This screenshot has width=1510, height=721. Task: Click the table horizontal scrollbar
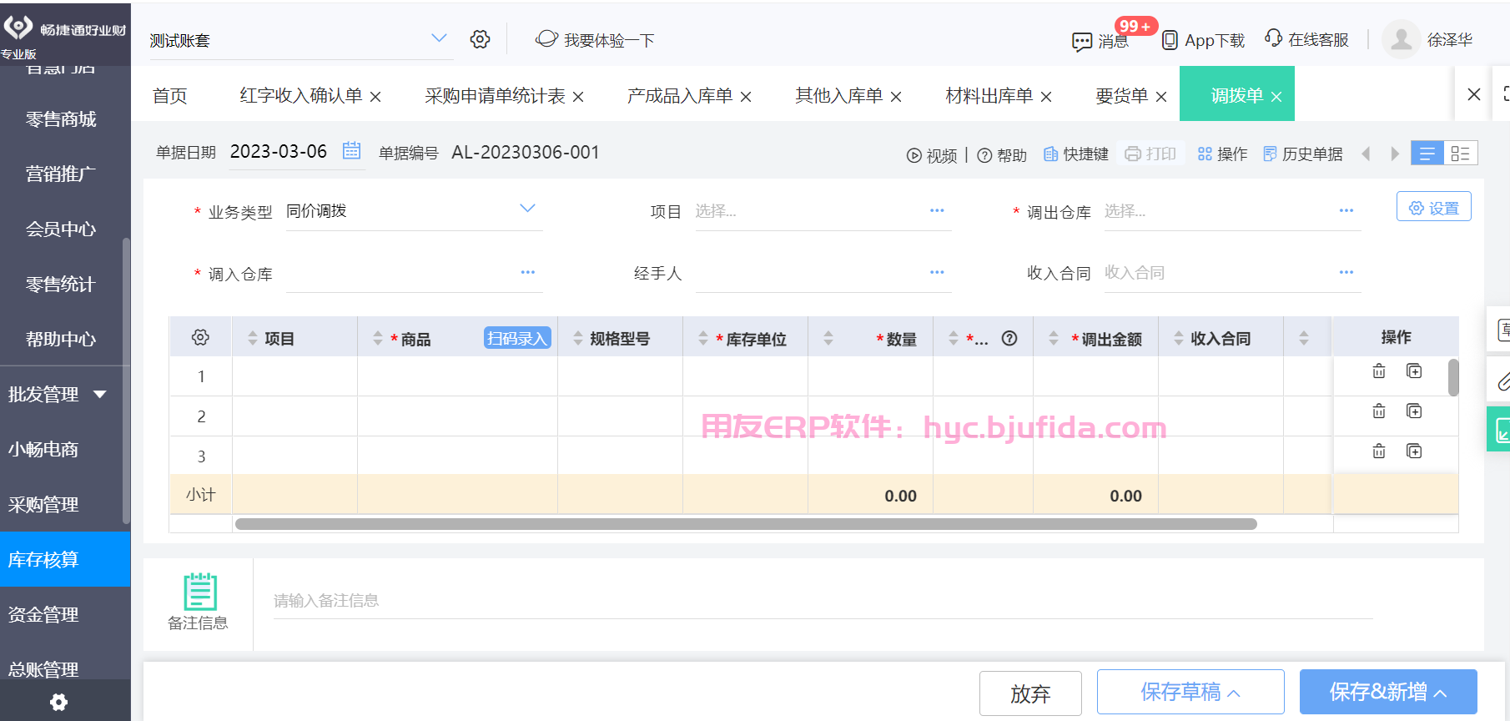point(746,524)
